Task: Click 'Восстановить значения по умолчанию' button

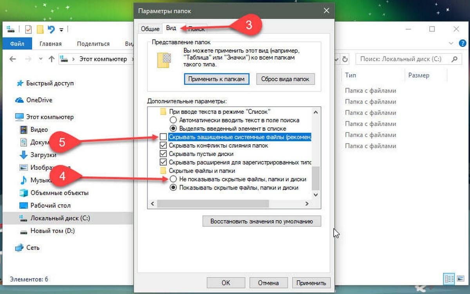Action: tap(262, 221)
